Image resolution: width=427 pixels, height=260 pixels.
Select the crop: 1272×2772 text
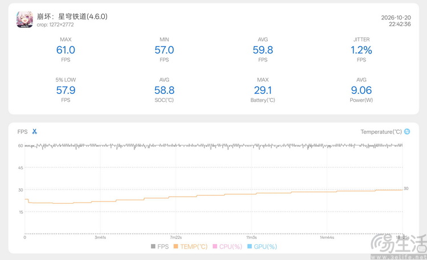click(x=55, y=25)
